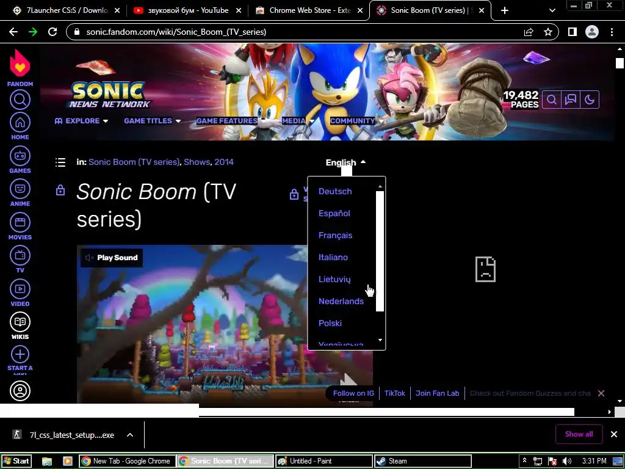Image resolution: width=625 pixels, height=469 pixels.
Task: Switch to Untitled - Paint taskbar window
Action: click(x=324, y=461)
